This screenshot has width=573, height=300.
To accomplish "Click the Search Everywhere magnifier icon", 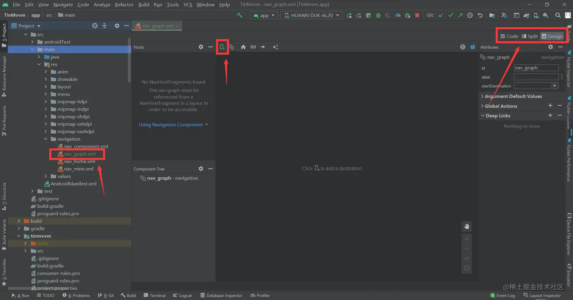I will [558, 15].
